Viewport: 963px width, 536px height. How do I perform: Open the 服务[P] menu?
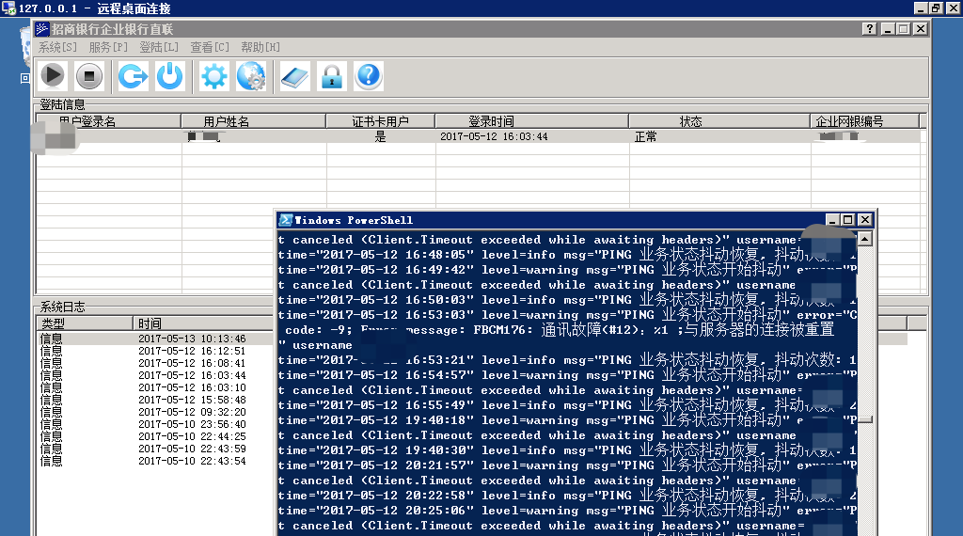click(x=108, y=47)
